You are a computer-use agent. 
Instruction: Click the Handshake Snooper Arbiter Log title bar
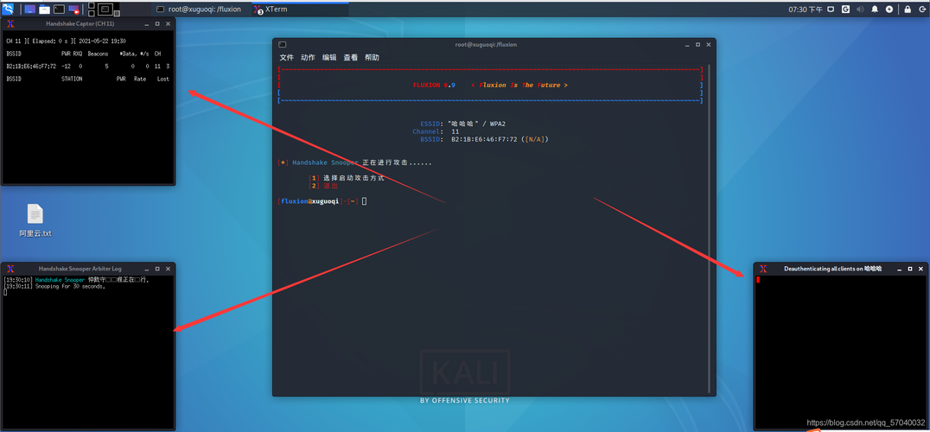point(80,269)
